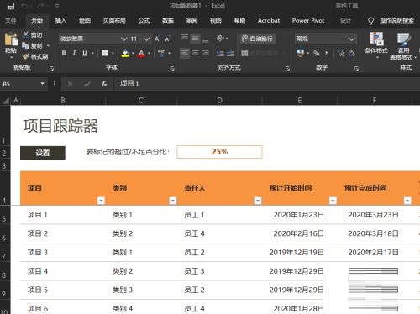Toggle Underline formatting
Viewport: 420px width, 314px height.
[85, 53]
